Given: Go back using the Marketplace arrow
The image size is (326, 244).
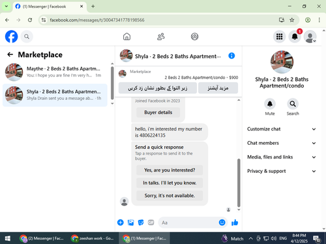Looking at the screenshot, I should click(10, 54).
